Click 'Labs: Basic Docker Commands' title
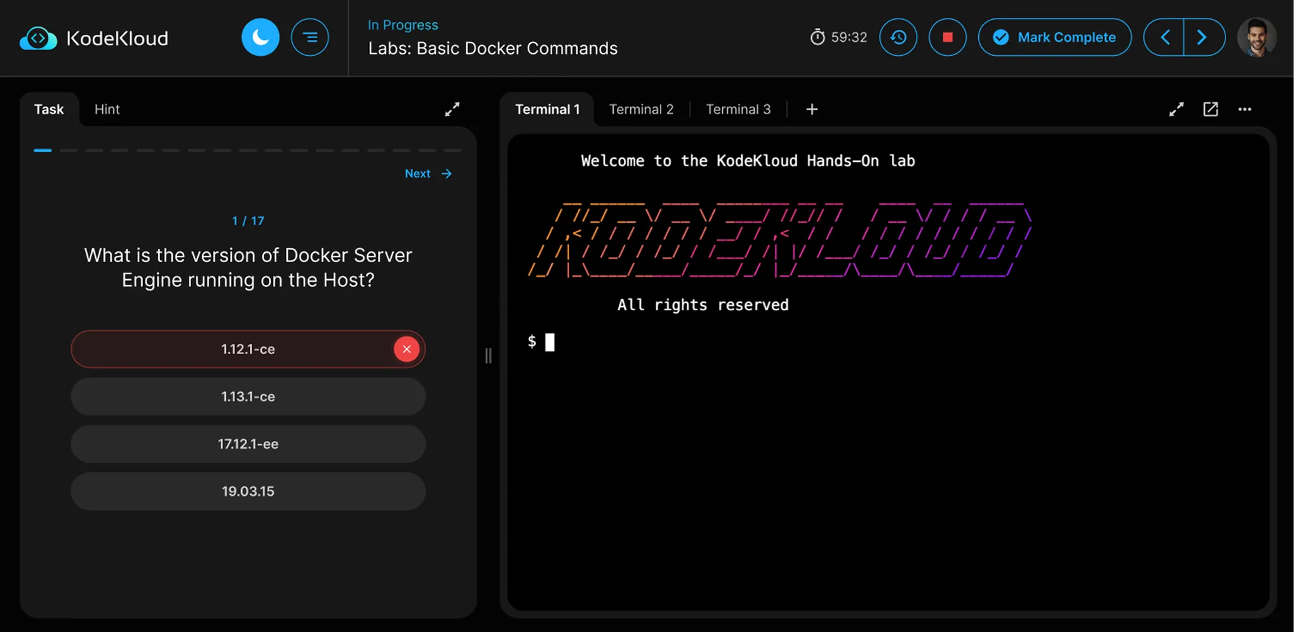The width and height of the screenshot is (1294, 632). coord(493,48)
